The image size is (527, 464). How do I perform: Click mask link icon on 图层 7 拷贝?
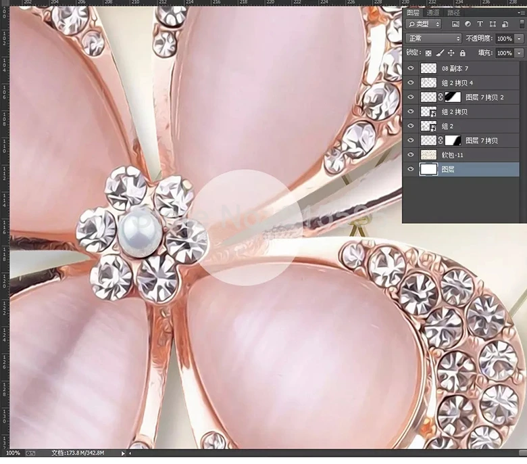pyautogui.click(x=441, y=140)
